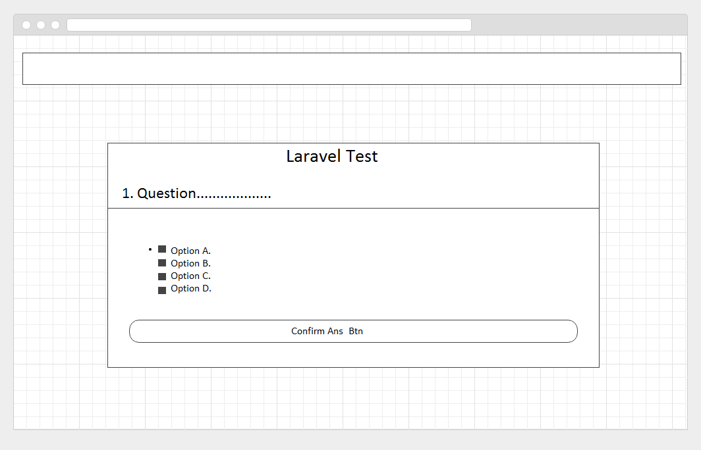Click the bullet dot before Option A
This screenshot has width=701, height=450.
click(x=150, y=249)
